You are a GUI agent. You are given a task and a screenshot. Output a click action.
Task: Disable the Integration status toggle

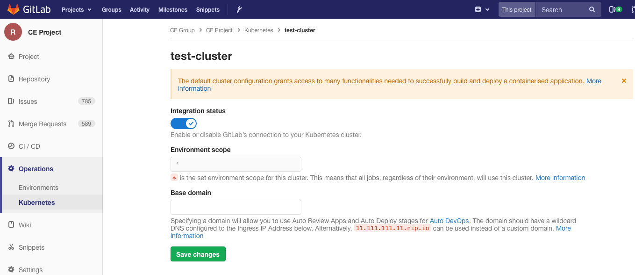click(184, 123)
